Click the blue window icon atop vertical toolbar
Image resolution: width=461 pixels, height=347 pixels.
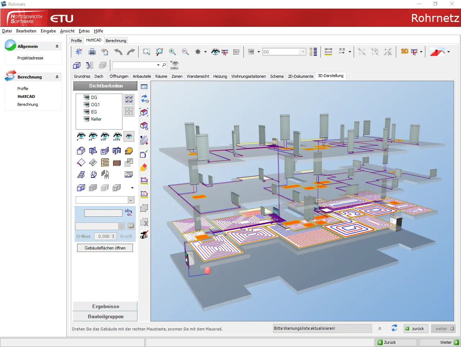(144, 86)
